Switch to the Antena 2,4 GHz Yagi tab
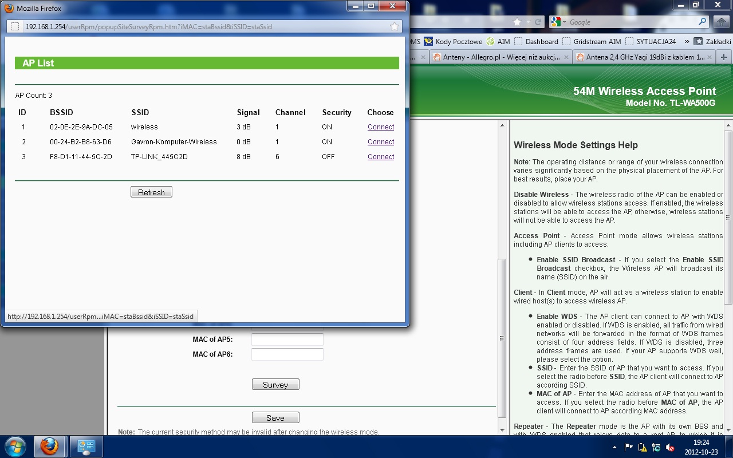733x458 pixels. coord(645,57)
